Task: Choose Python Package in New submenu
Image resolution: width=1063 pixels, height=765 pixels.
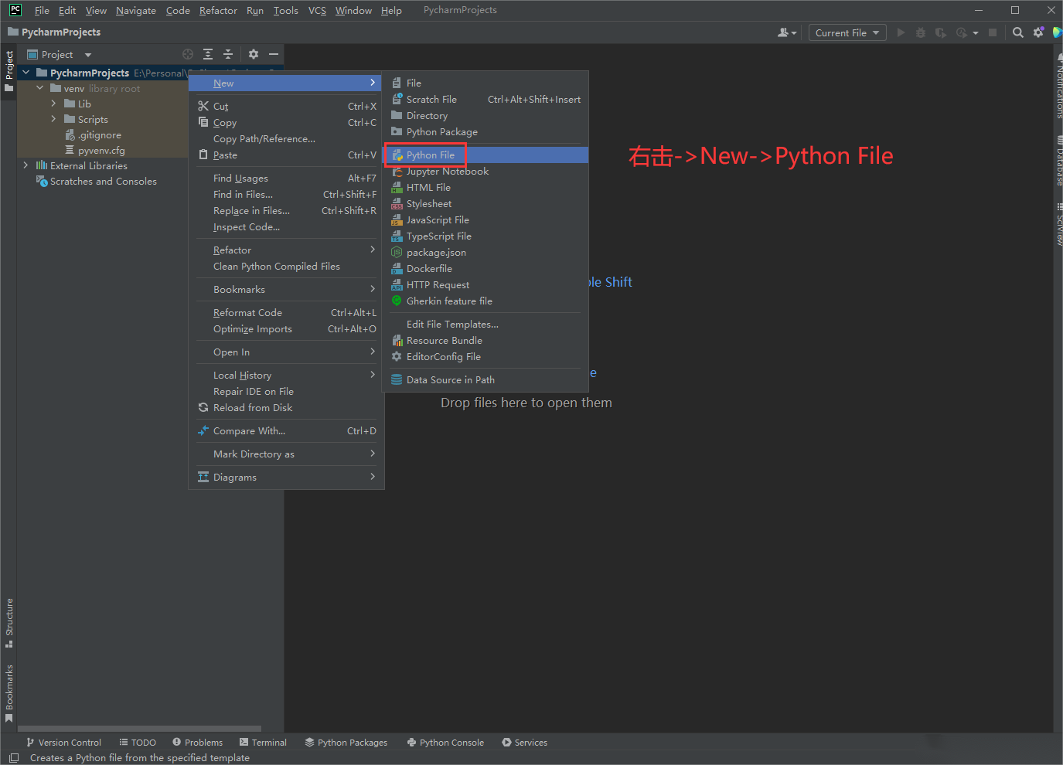Action: click(x=486, y=132)
